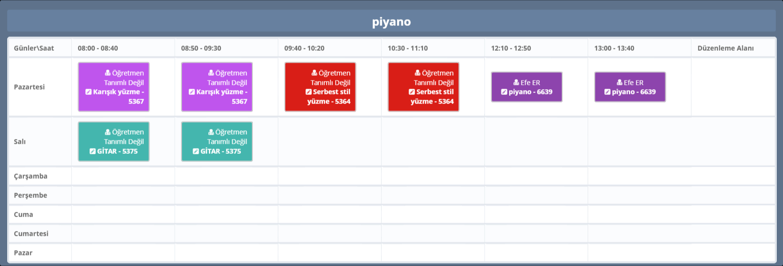Click teacher icon on Monday 09:40 red card
Image resolution: width=783 pixels, height=266 pixels.
coord(315,73)
